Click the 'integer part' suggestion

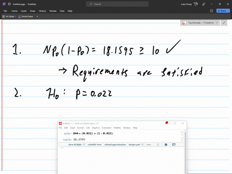[x=134, y=145]
